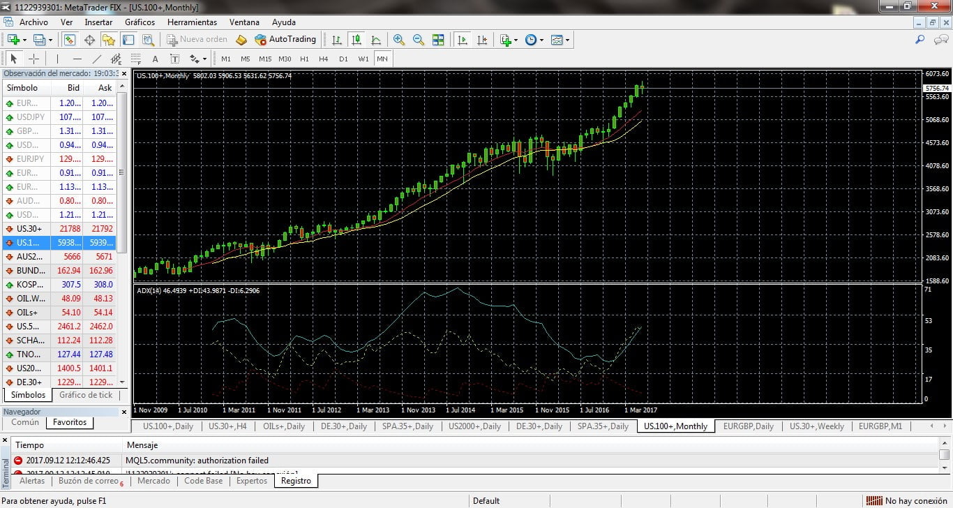Open the Gráfico de tick tab
Screen dimensions: 953x508
[86, 395]
